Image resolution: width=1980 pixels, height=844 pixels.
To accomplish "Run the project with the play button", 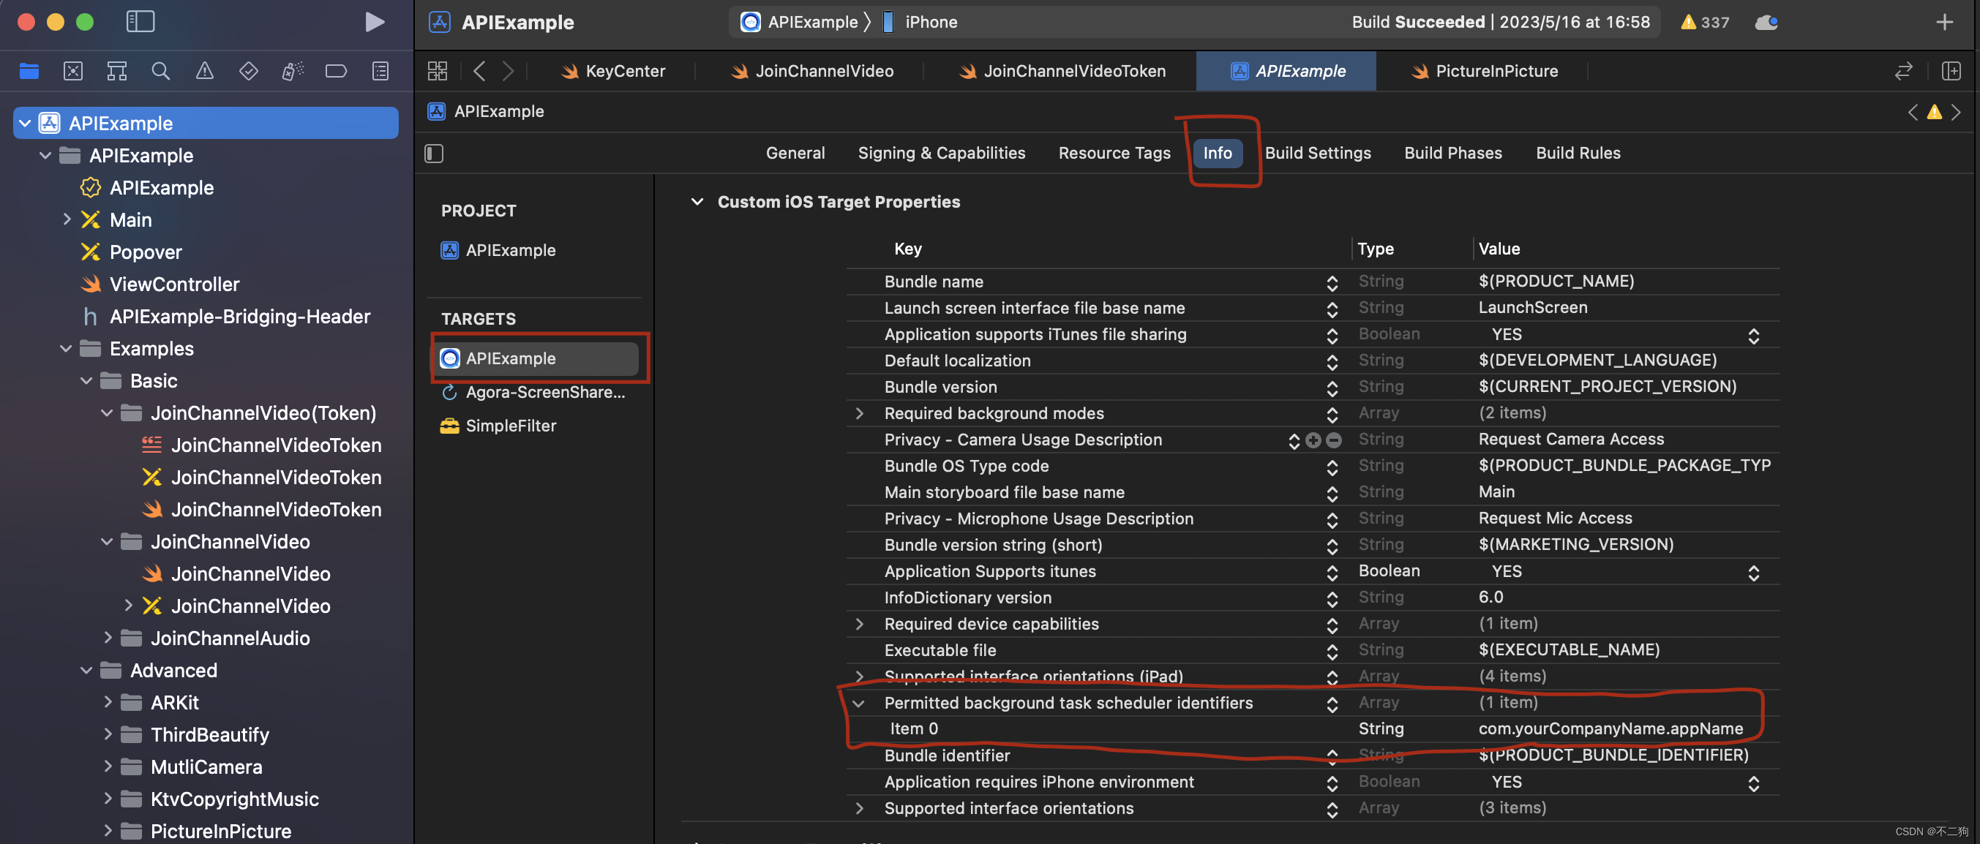I will click(375, 22).
